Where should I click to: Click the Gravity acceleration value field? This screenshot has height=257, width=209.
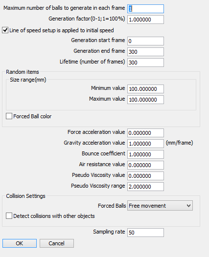pyautogui.click(x=145, y=144)
